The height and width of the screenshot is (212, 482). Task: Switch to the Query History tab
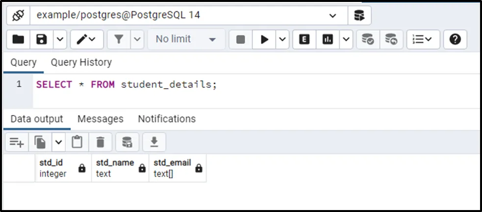pyautogui.click(x=81, y=62)
